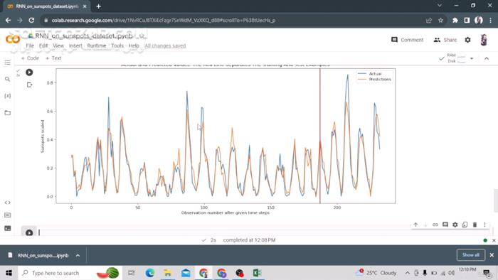Click the address bar URL
The width and height of the screenshot is (498, 280).
click(164, 21)
